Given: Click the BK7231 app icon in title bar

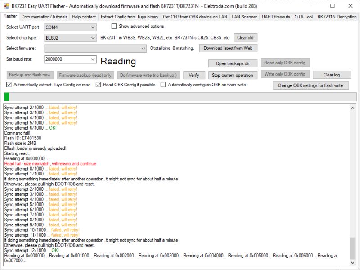Looking at the screenshot, I should 6,6.
